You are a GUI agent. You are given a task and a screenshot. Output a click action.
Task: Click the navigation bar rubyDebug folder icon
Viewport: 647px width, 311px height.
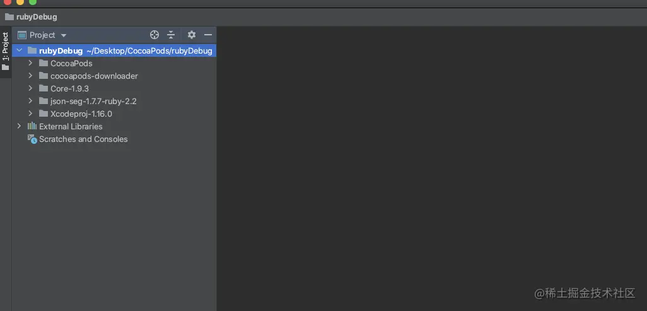[x=9, y=17]
